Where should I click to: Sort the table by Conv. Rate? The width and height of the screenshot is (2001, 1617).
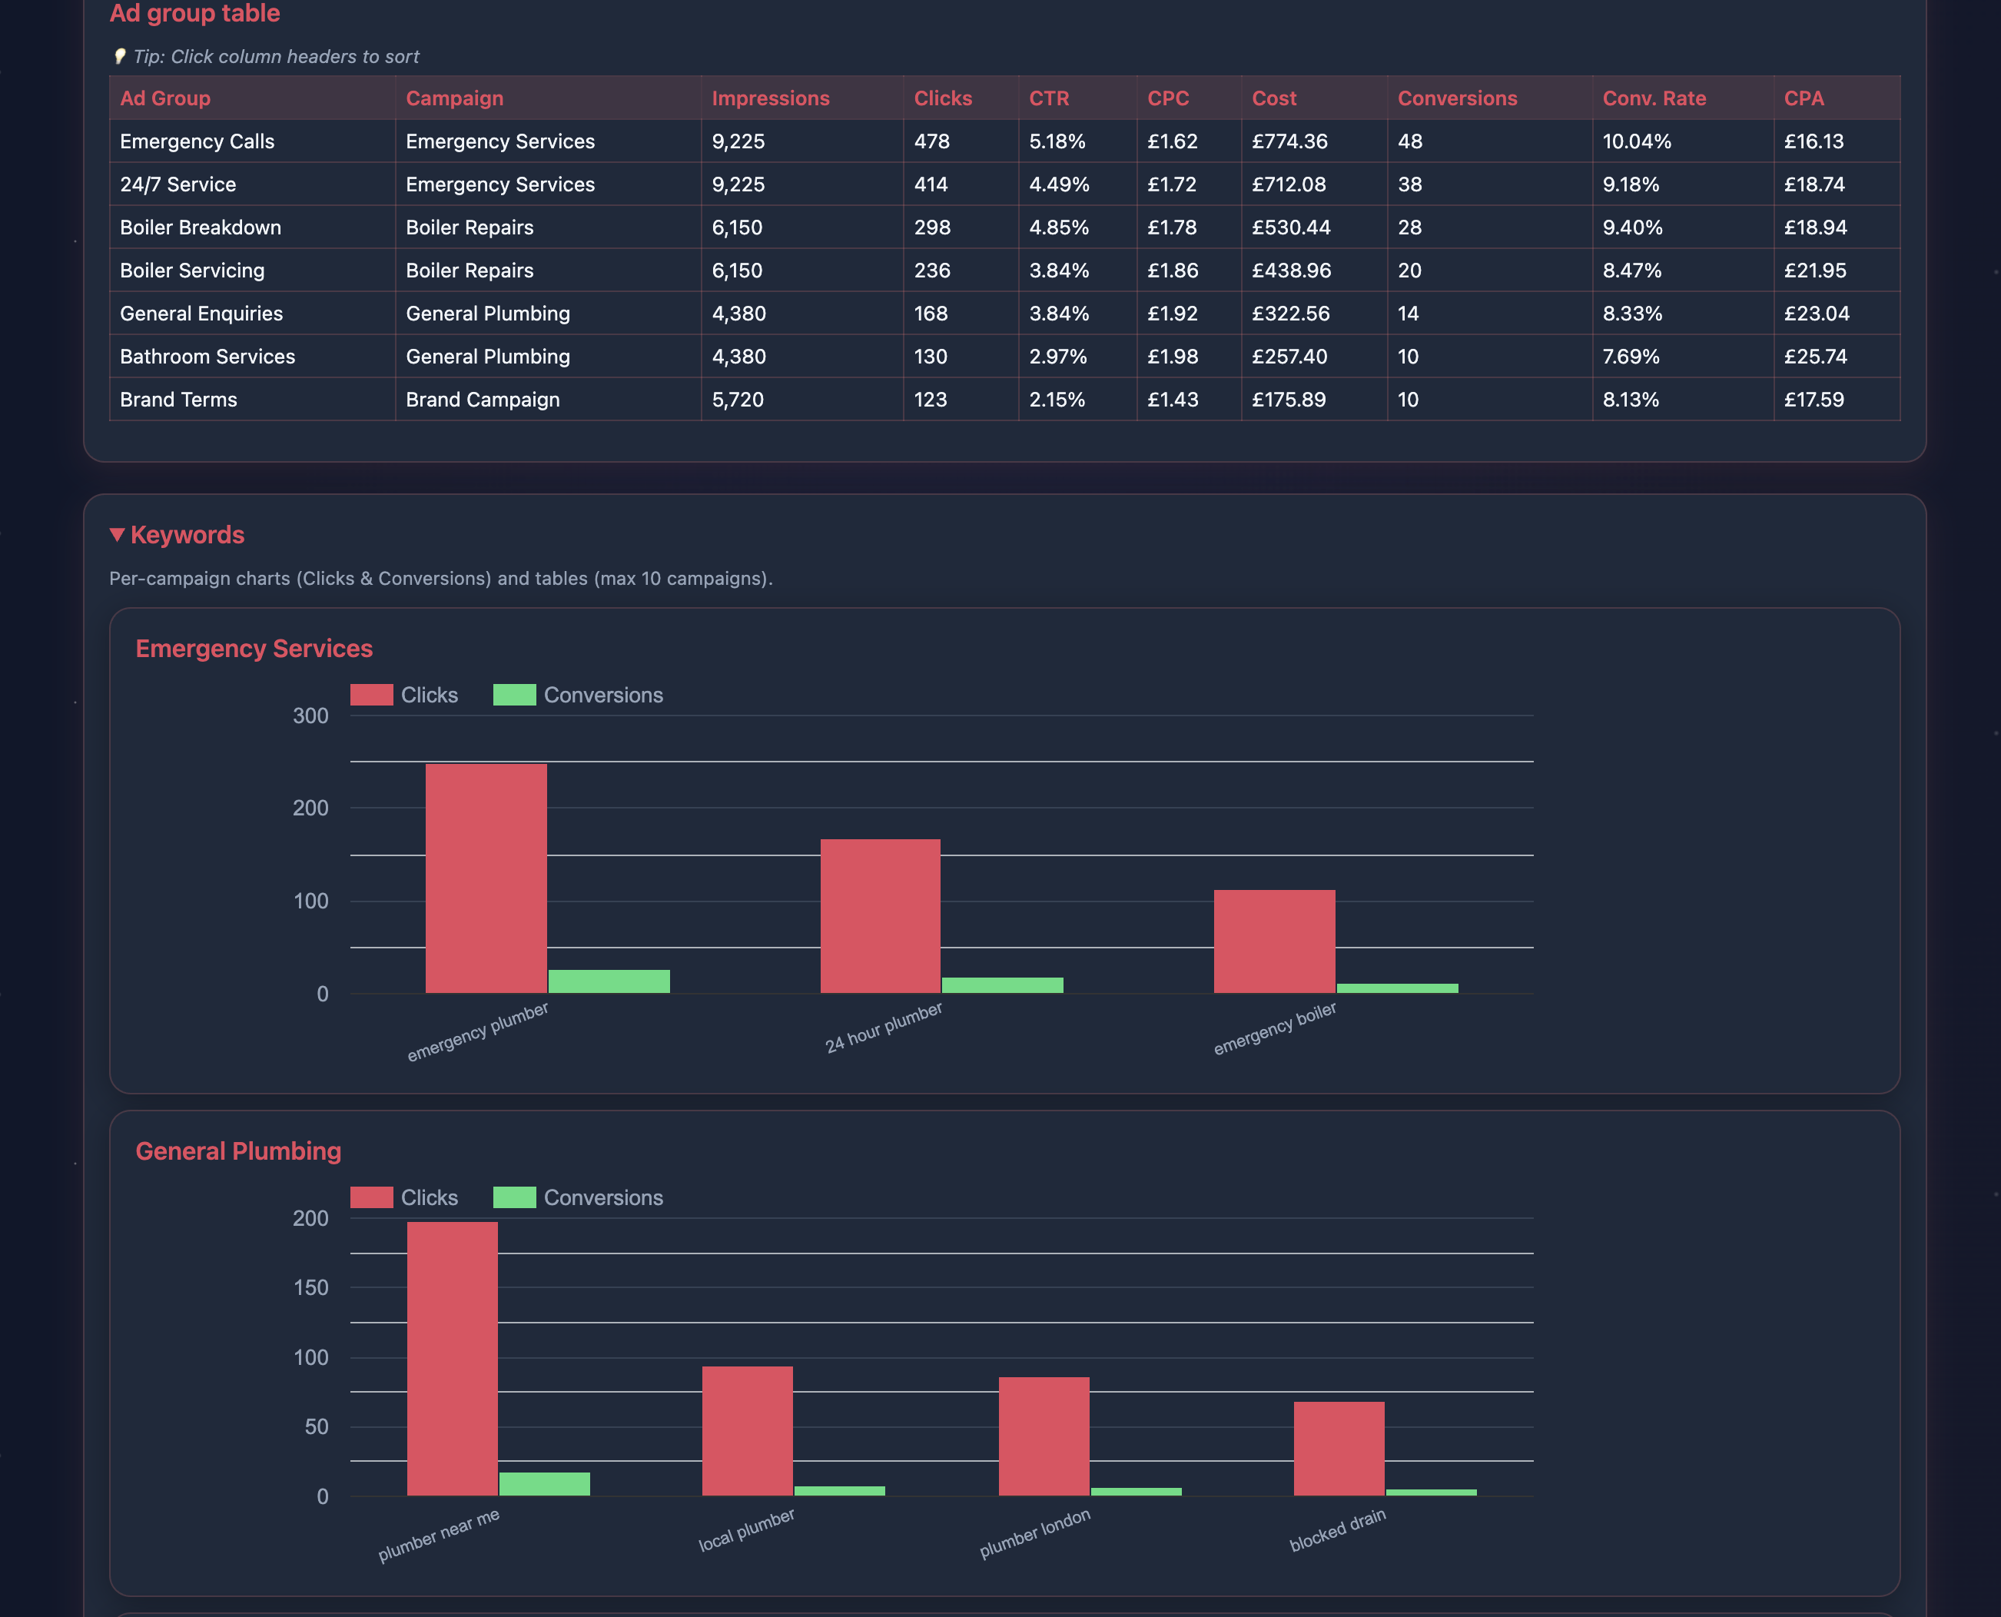[1654, 98]
